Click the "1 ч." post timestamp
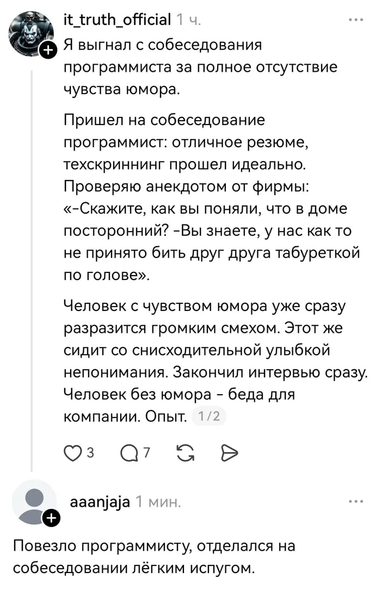This screenshot has height=591, width=381. coord(188,21)
